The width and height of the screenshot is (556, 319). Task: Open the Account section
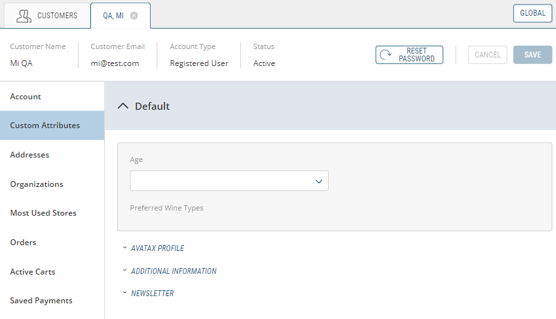click(x=26, y=97)
